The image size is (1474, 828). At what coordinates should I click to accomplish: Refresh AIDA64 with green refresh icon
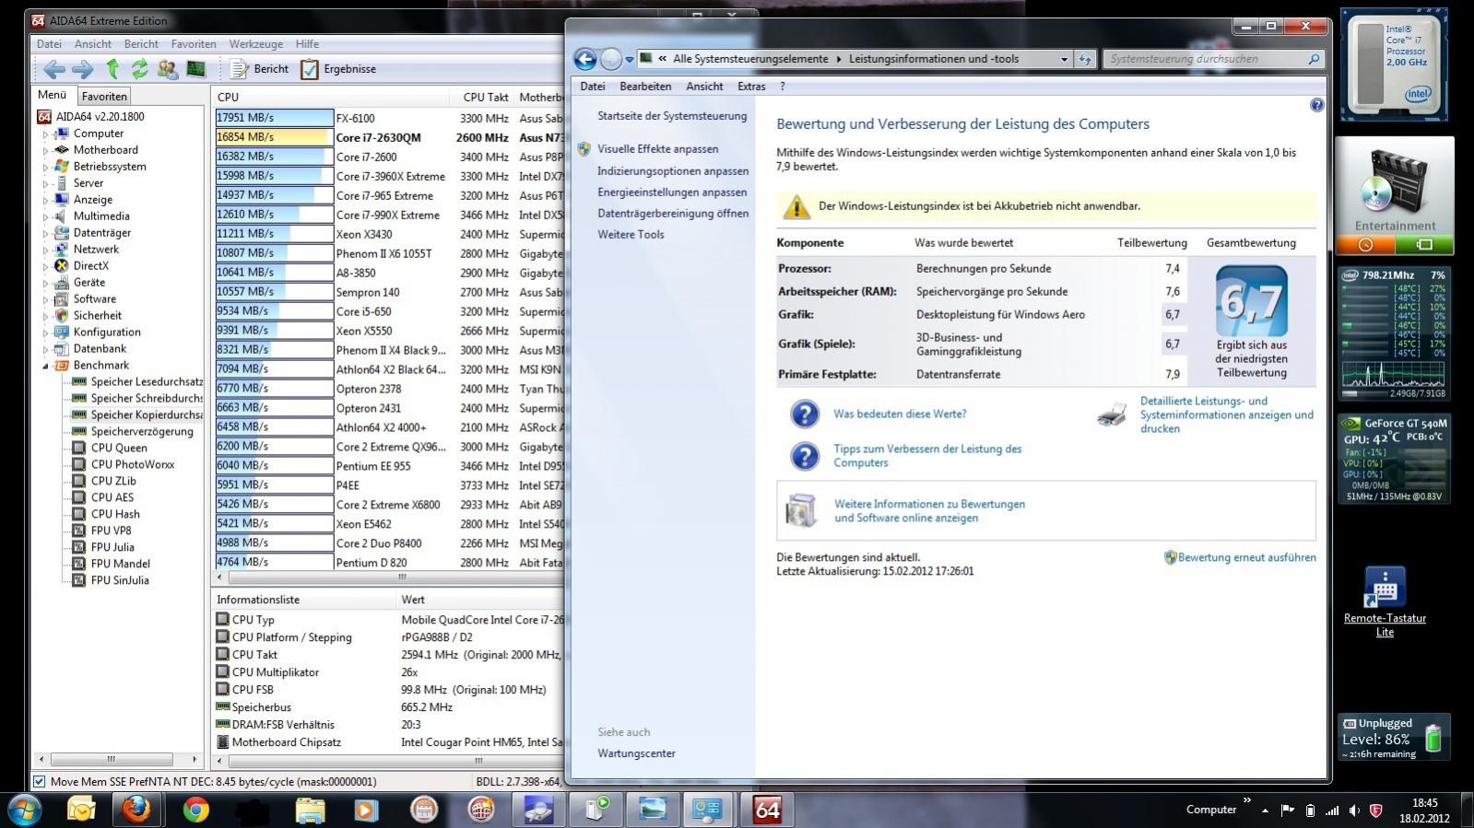click(139, 69)
